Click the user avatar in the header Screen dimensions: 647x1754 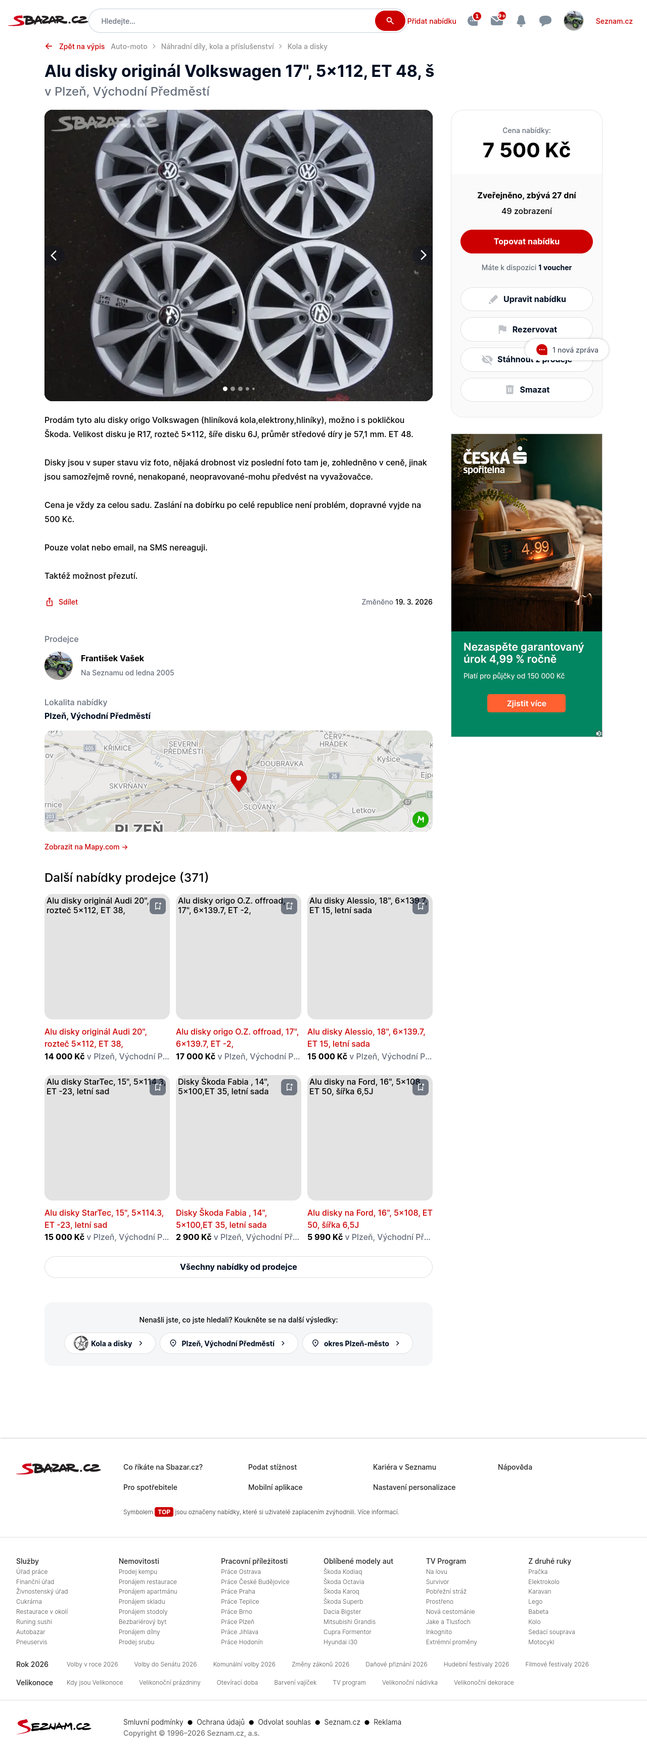pyautogui.click(x=574, y=21)
